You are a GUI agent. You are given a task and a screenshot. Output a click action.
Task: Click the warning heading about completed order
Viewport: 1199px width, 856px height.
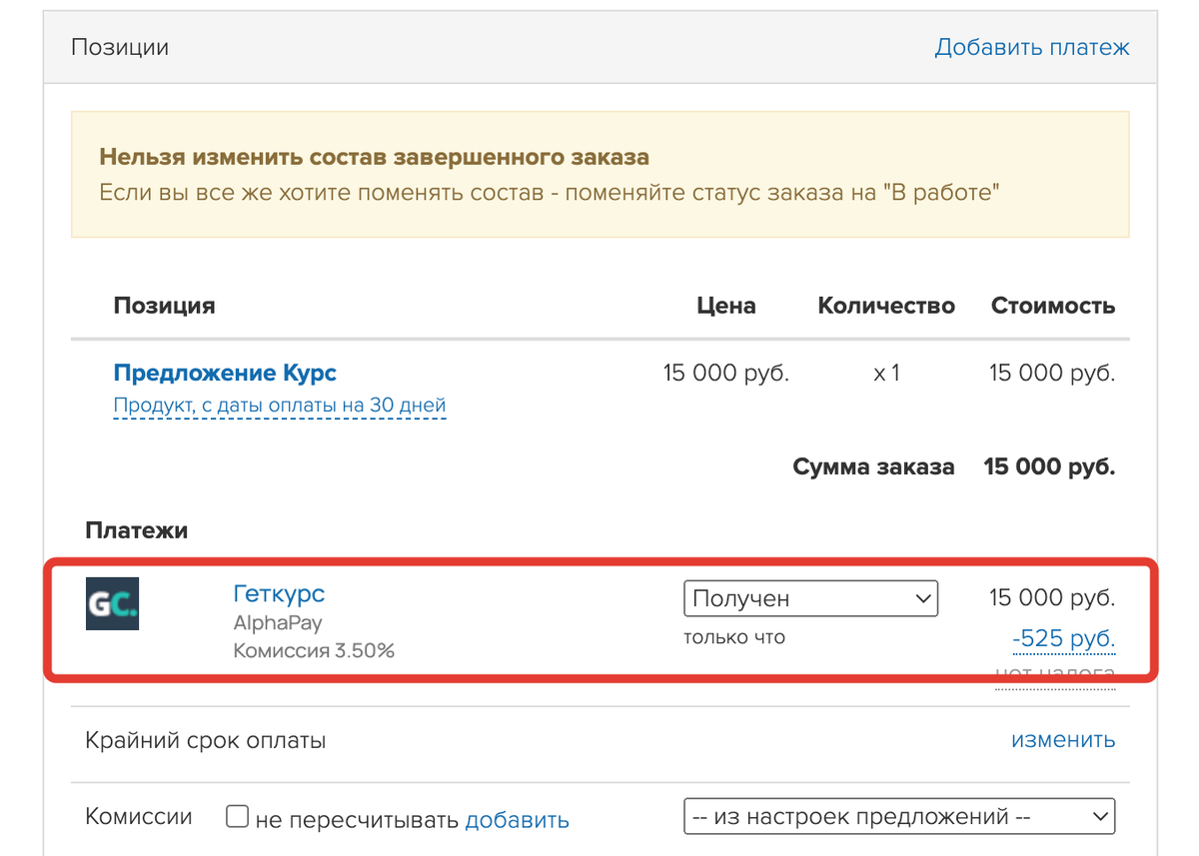click(x=374, y=157)
